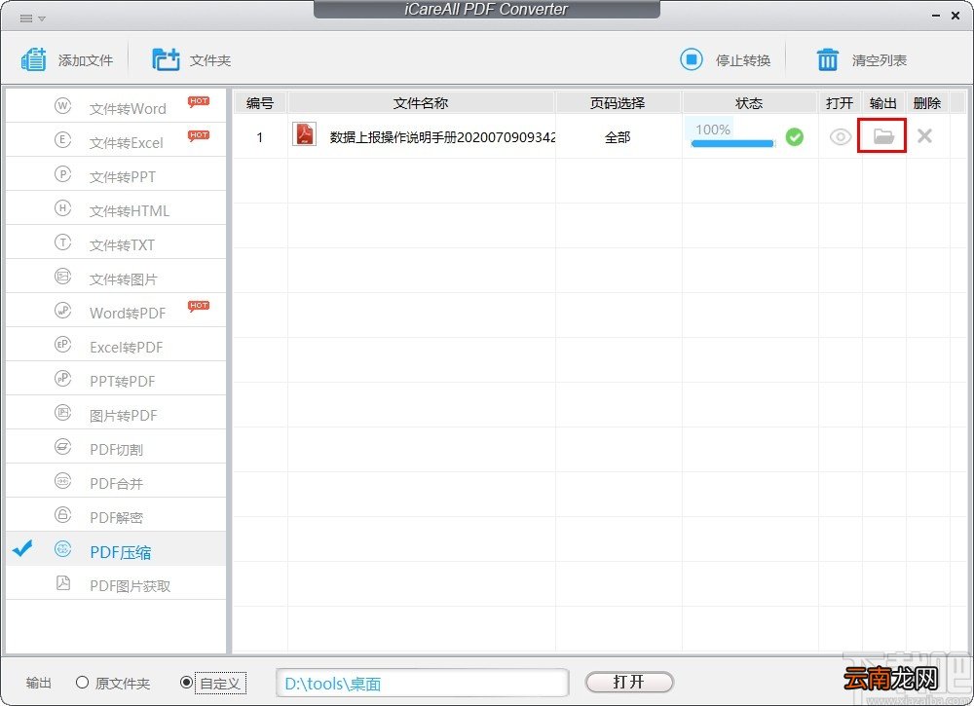Click the 图片转PDF circle icon
This screenshot has width=974, height=706.
pos(62,413)
